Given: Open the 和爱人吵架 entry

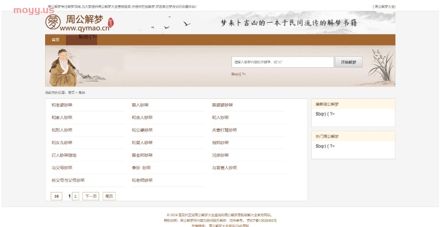Looking at the screenshot, I should (x=142, y=143).
